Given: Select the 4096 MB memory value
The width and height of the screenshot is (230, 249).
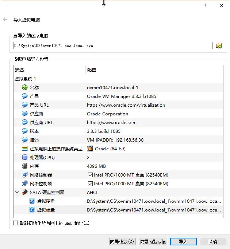Looking at the screenshot, I should tap(96, 166).
